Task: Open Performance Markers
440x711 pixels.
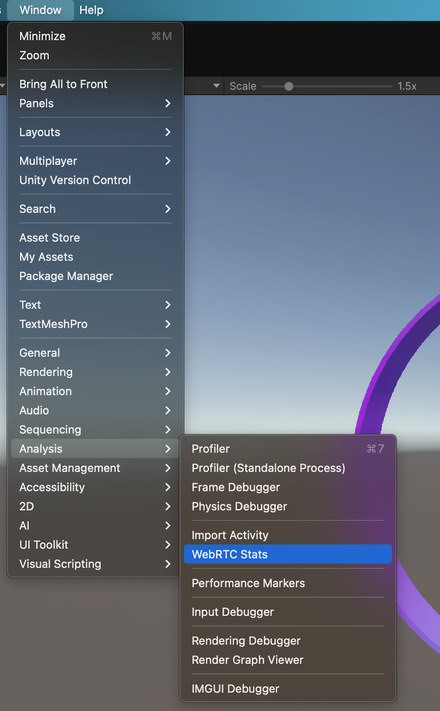Action: point(288,583)
